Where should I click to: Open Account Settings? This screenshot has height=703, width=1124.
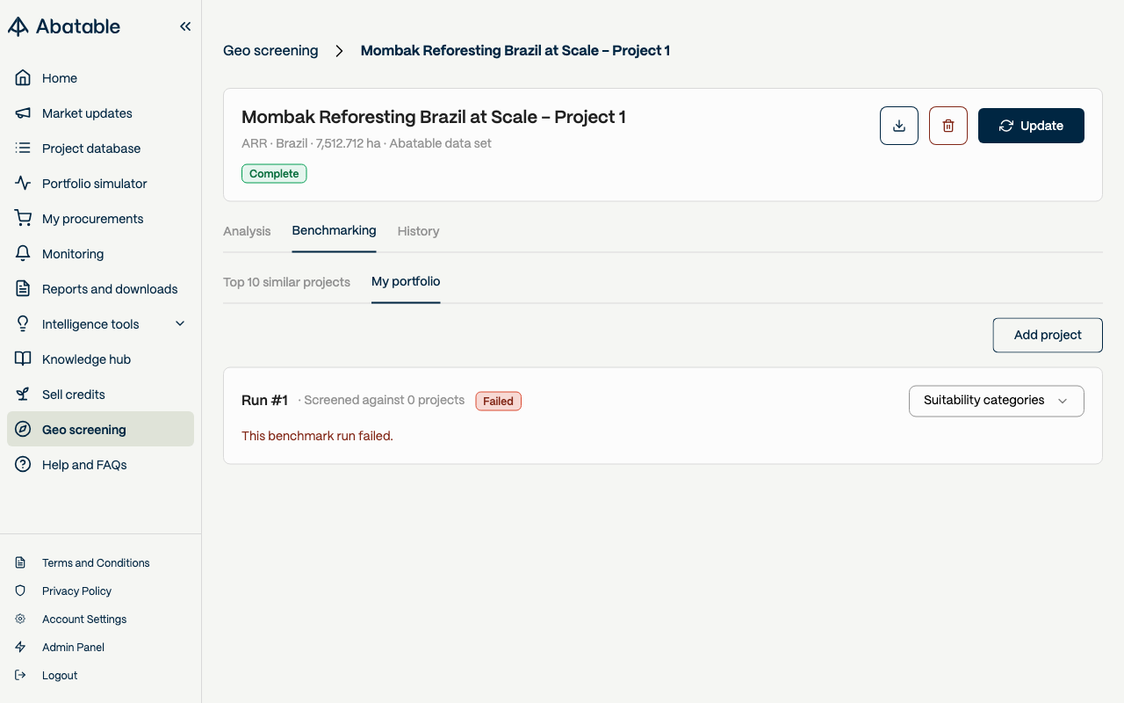[x=84, y=620]
